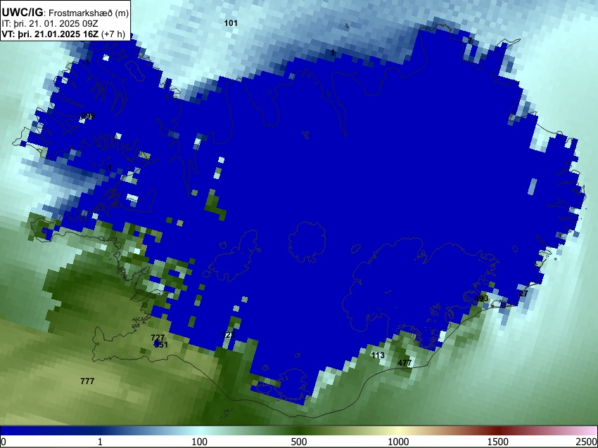Click the "0" label on the color scale
This screenshot has height=448, width=598.
pyautogui.click(x=4, y=442)
